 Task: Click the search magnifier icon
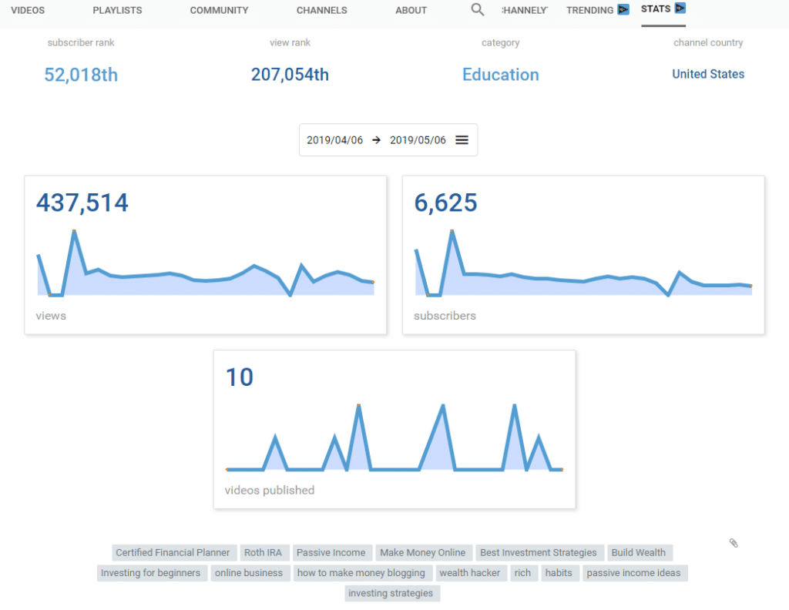[x=478, y=10]
